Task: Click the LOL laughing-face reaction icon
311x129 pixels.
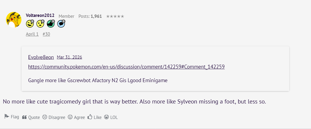Action: [x=107, y=117]
